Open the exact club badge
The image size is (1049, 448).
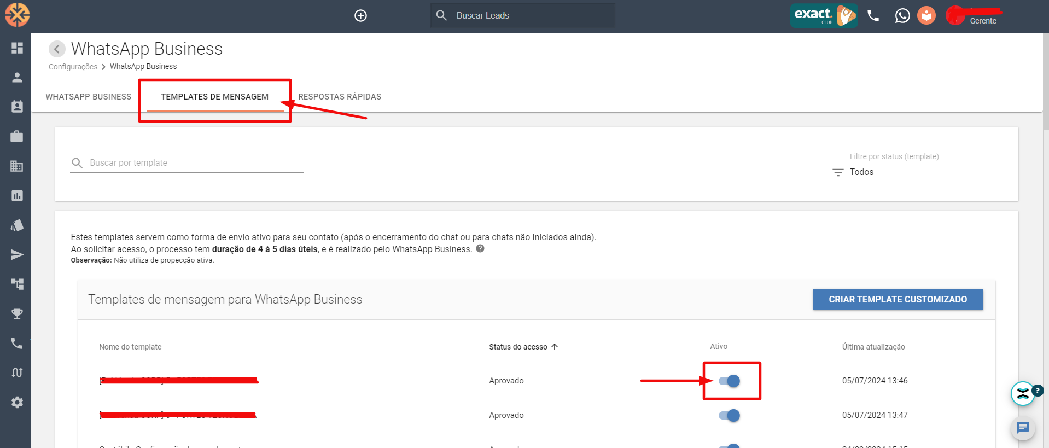pyautogui.click(x=824, y=15)
